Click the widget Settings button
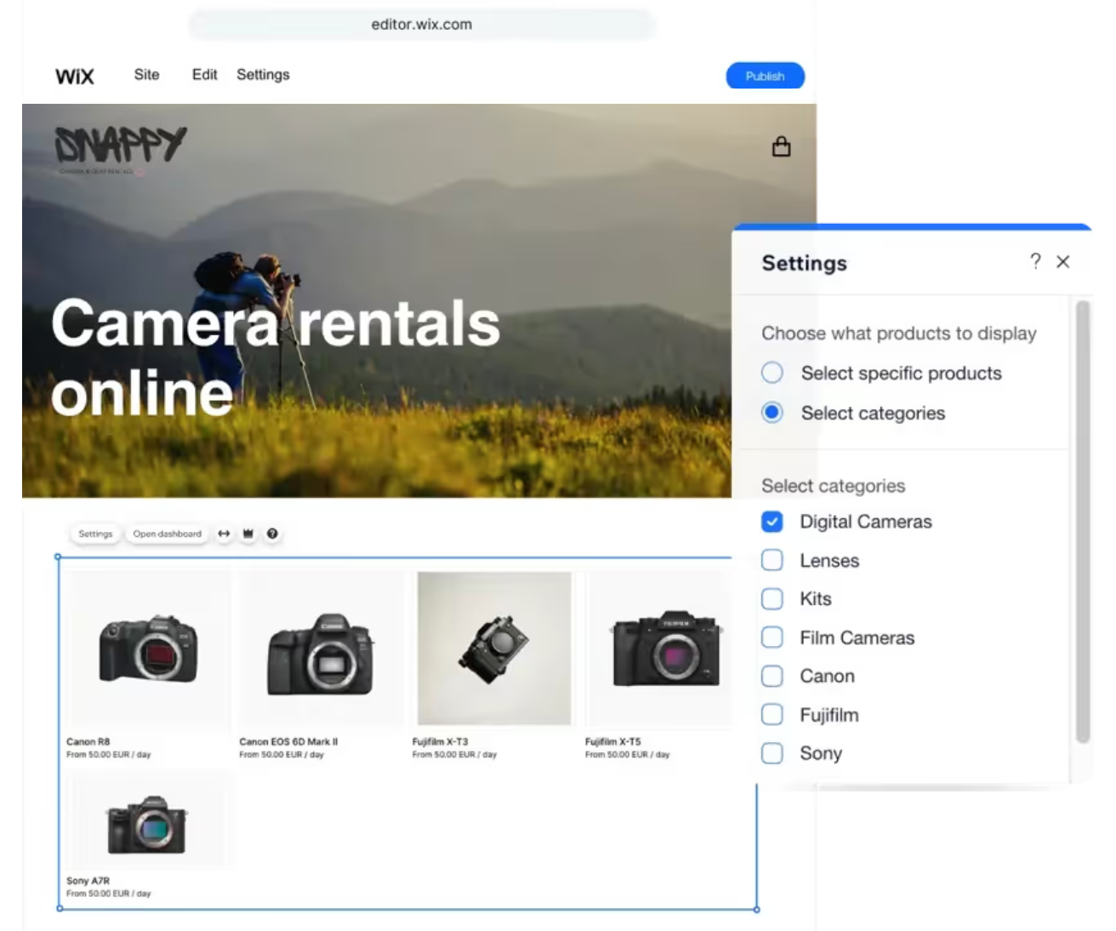Screen dimensions: 1116x931 tap(95, 534)
